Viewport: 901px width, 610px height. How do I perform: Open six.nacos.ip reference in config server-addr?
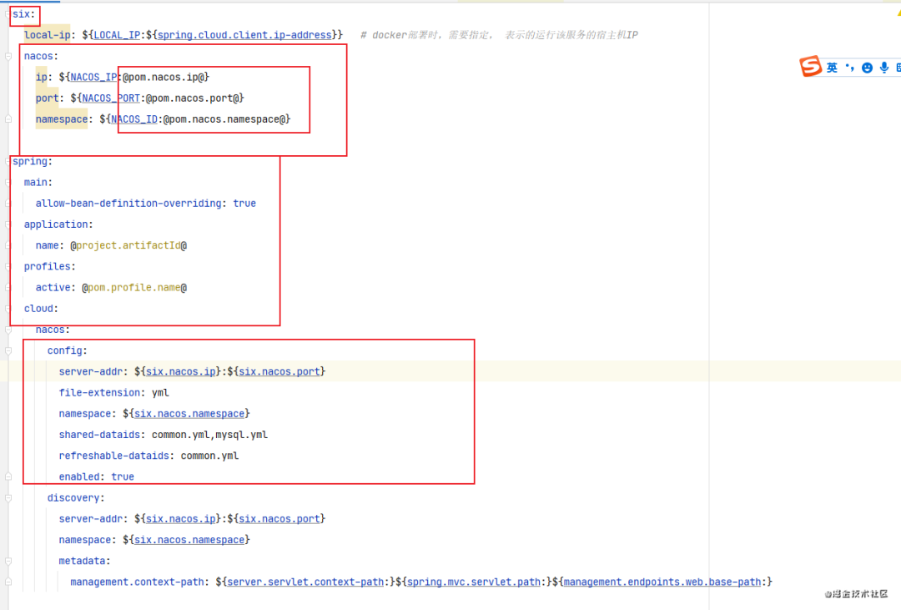[x=181, y=372]
